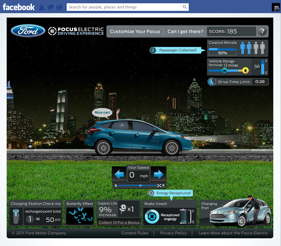Viewport: 281px width, 246px height.
Task: Click the 0:28 drive time value
Action: click(260, 81)
